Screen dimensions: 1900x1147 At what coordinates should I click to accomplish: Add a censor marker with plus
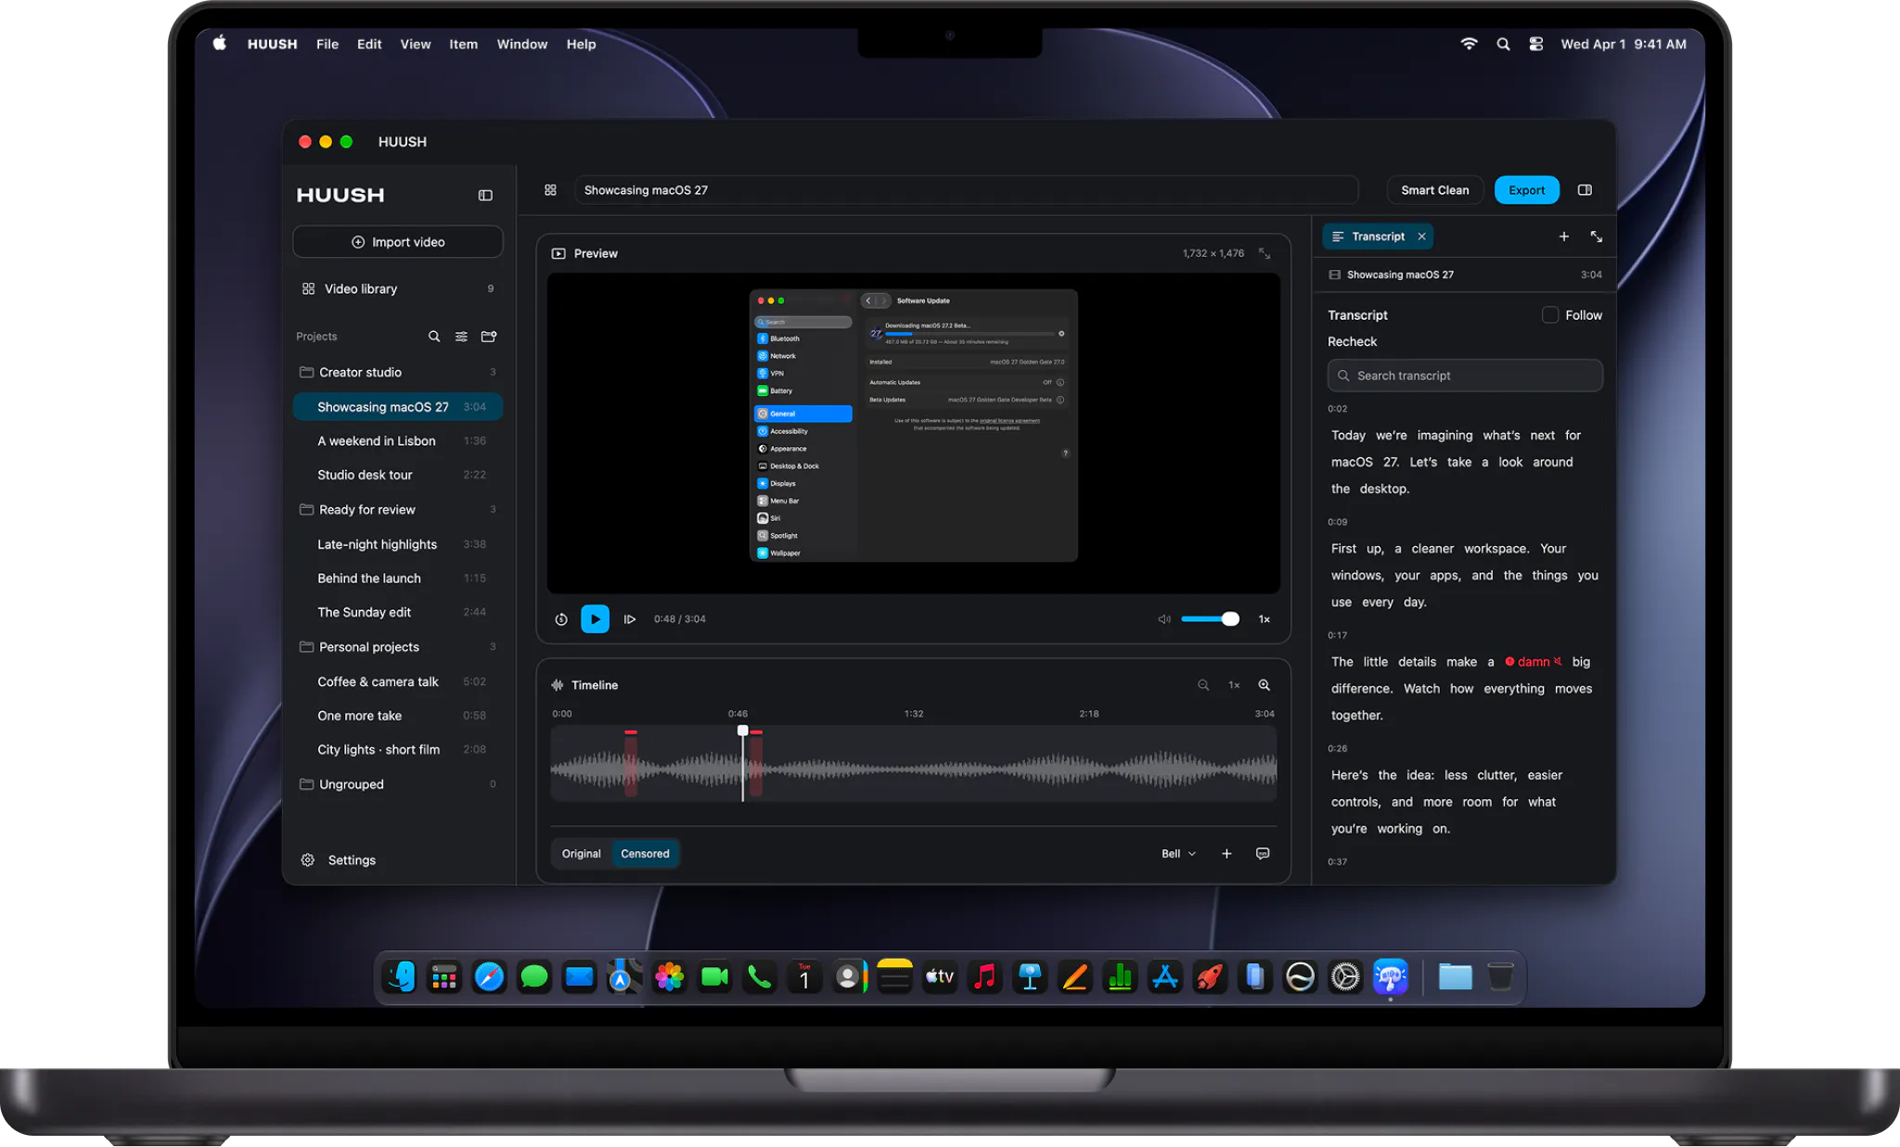tap(1226, 854)
